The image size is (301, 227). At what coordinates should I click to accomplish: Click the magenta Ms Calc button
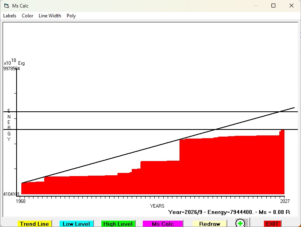(x=163, y=224)
